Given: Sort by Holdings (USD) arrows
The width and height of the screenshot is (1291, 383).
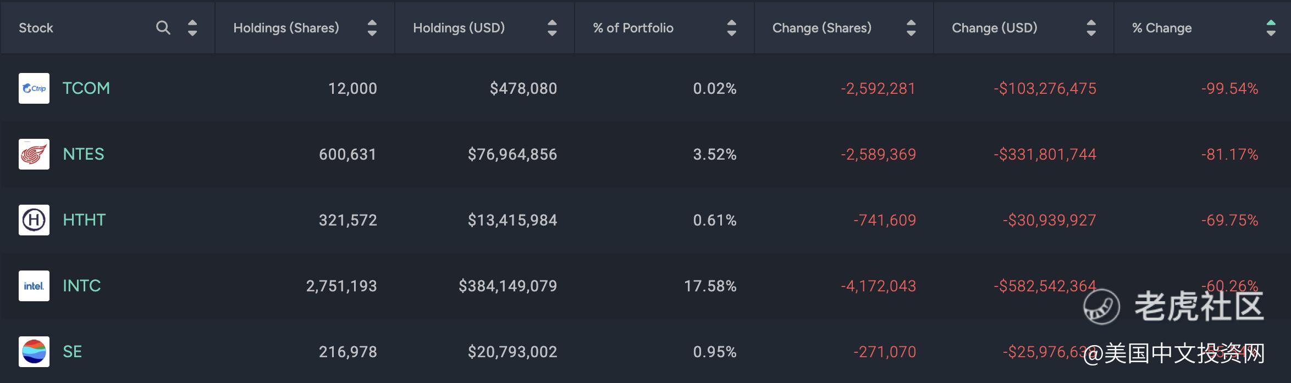Looking at the screenshot, I should [552, 27].
